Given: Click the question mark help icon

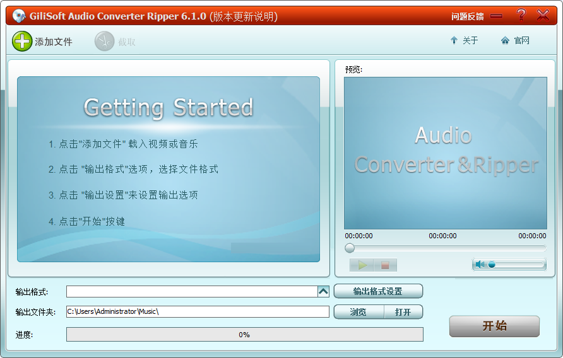Looking at the screenshot, I should click(521, 15).
